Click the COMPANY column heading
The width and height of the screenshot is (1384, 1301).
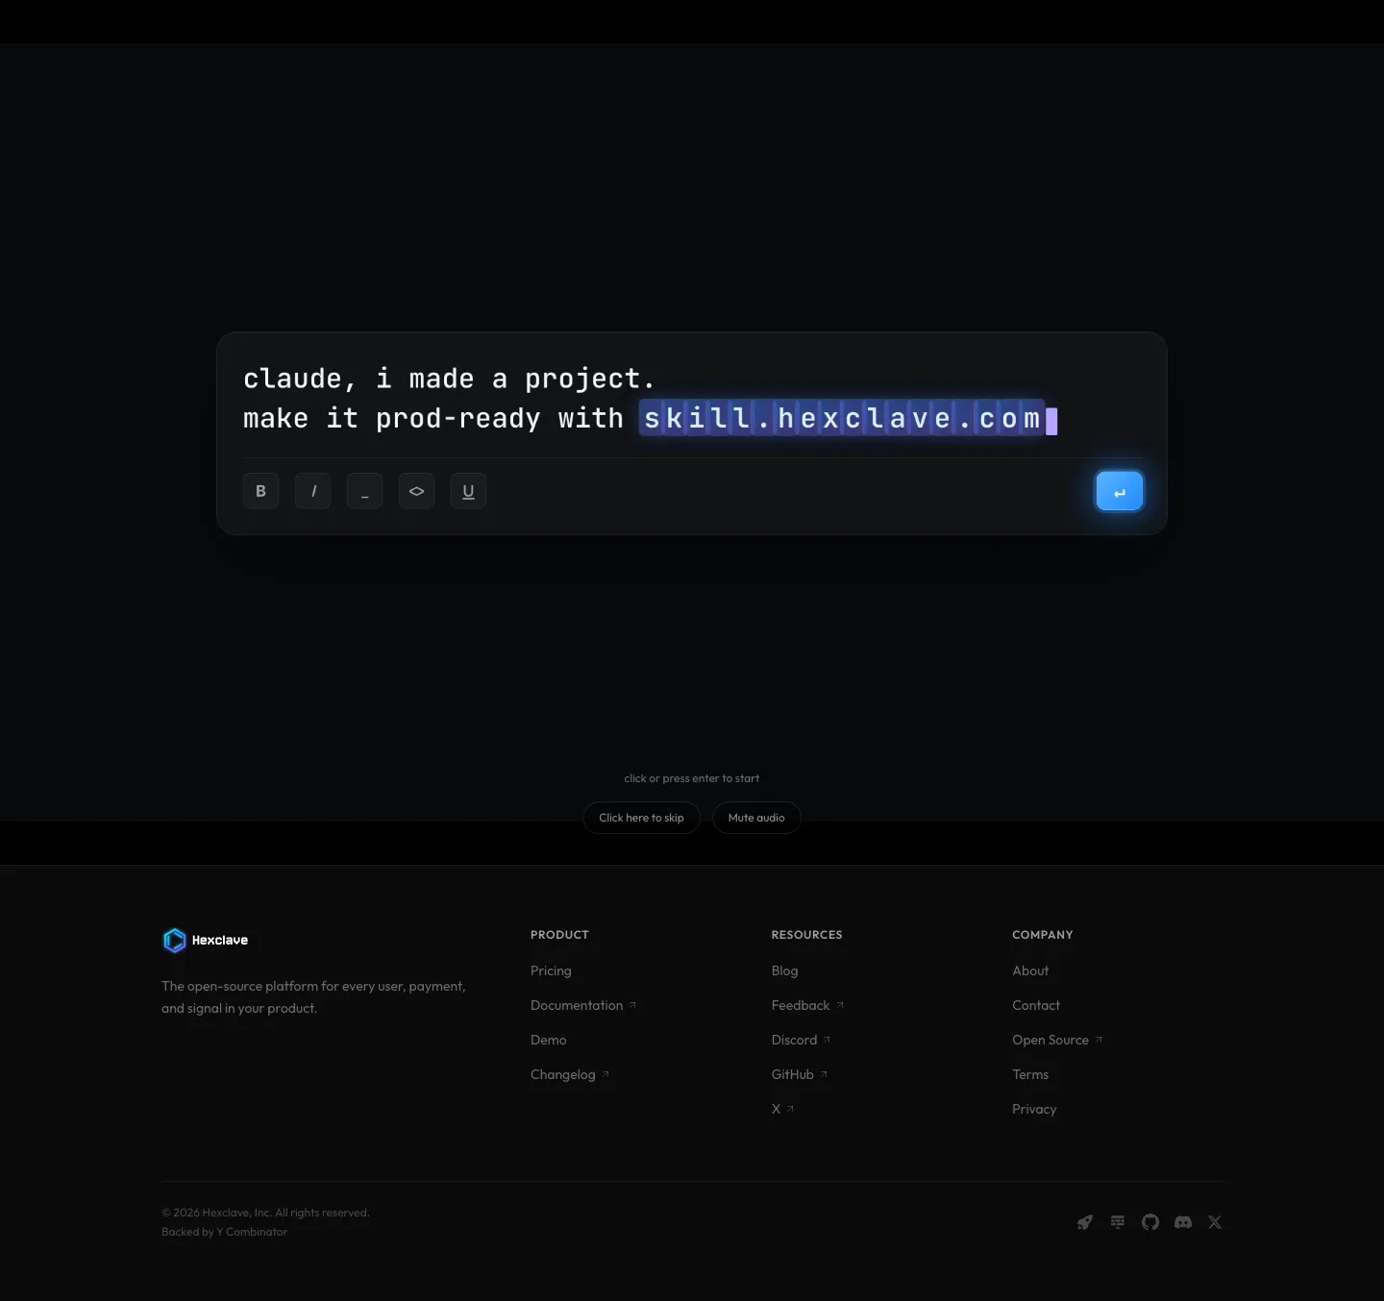[x=1043, y=935]
